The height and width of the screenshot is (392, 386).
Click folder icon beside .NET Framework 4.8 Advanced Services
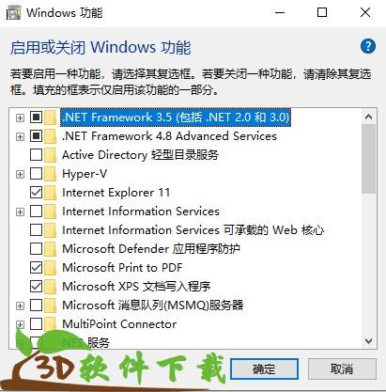coord(50,136)
